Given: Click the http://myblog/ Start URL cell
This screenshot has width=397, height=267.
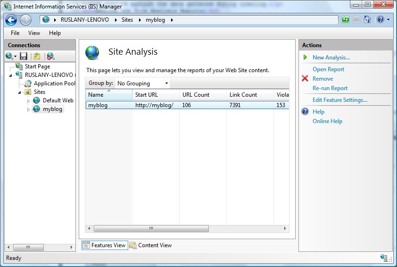Looking at the screenshot, I should point(154,105).
